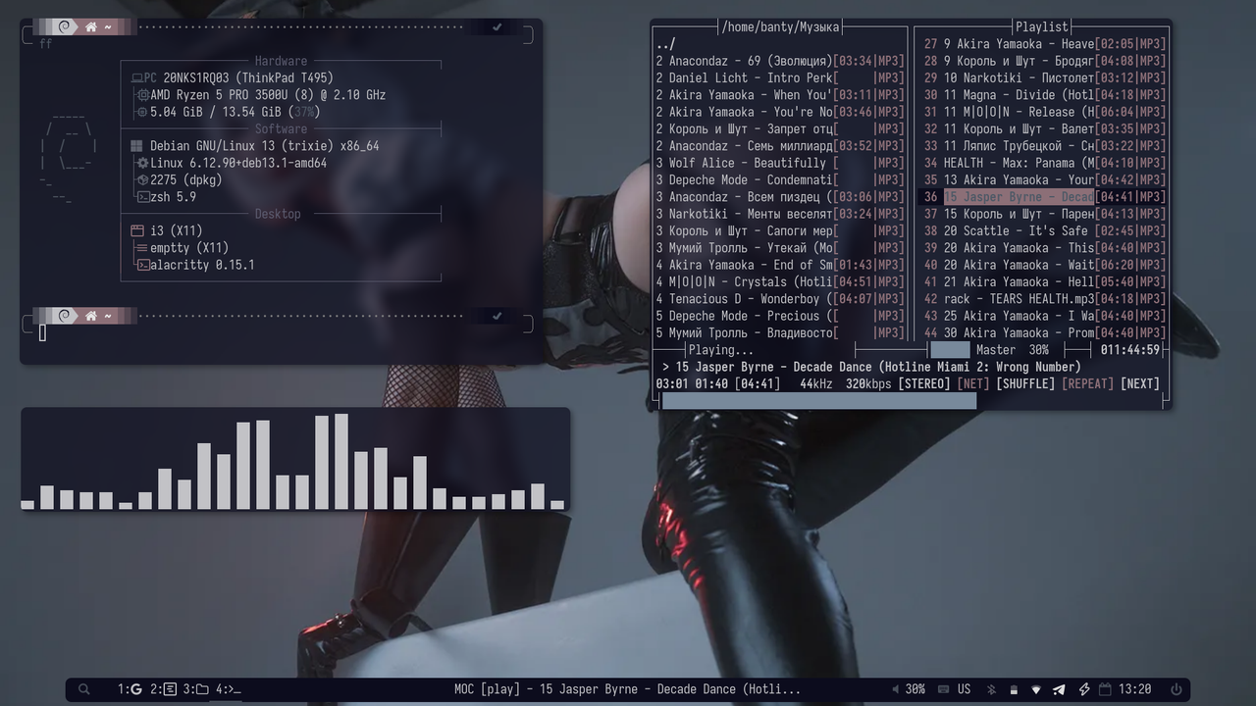1256x706 pixels.
Task: Click the shell icon beside zsh 5.9
Action: [x=143, y=196]
